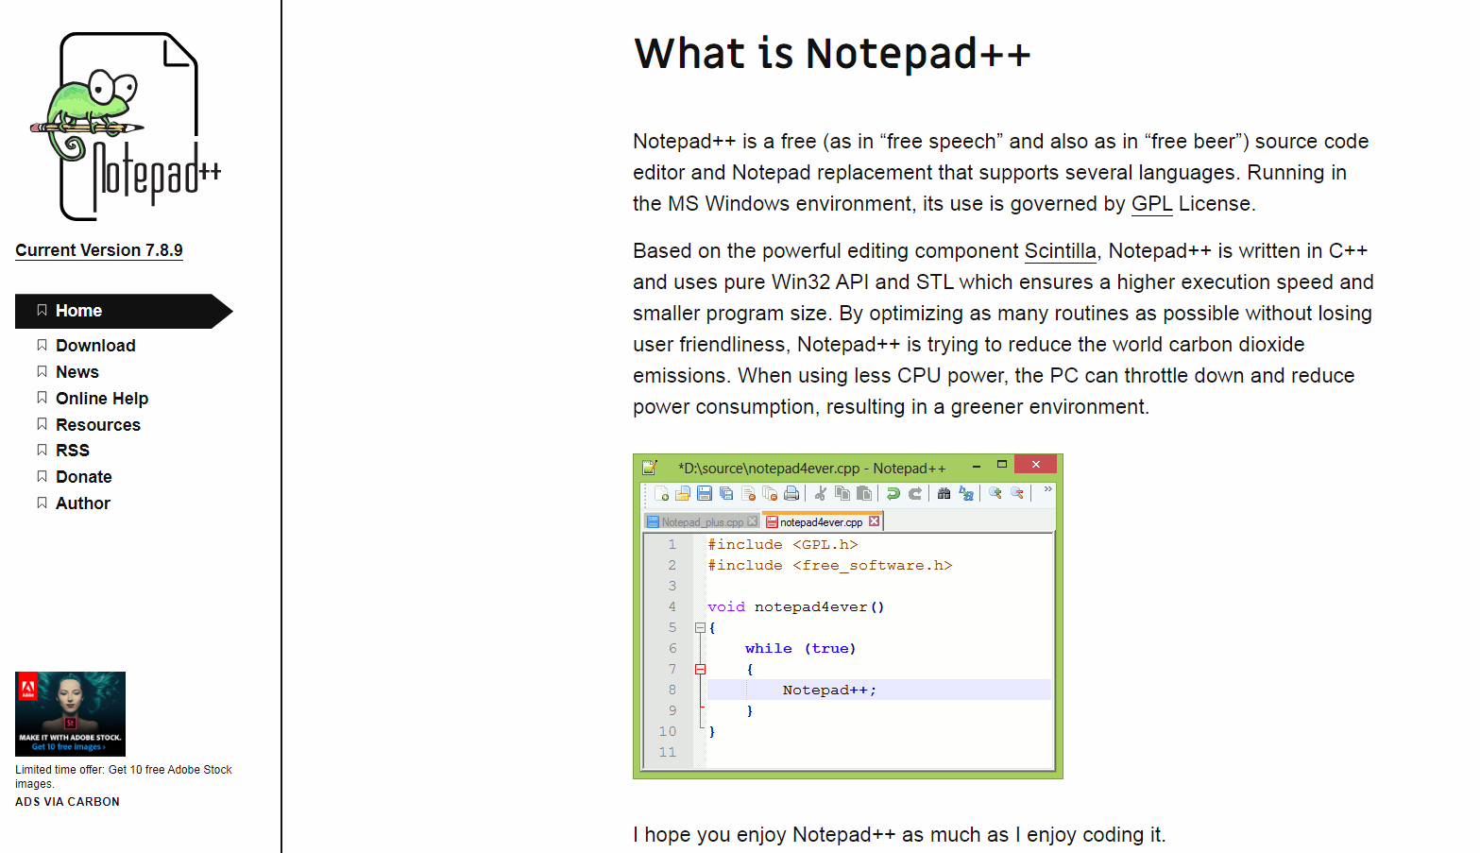Click the Open folder toolbar icon
This screenshot has height=853, width=1480.
click(683, 493)
